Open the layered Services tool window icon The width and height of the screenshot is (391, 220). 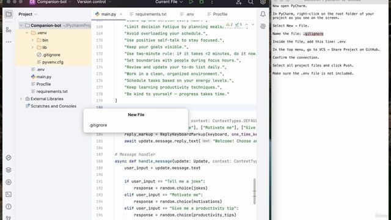pyautogui.click(x=9, y=170)
